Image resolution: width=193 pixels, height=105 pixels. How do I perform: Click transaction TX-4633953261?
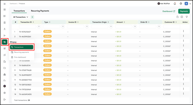coord(25,37)
